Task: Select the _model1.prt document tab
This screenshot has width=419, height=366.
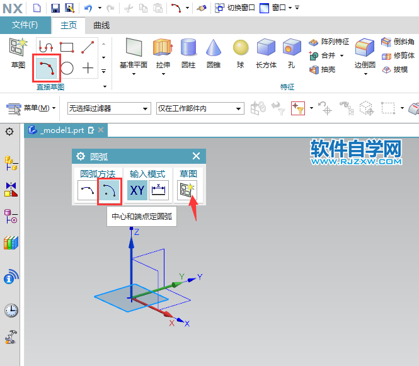Action: pyautogui.click(x=66, y=130)
